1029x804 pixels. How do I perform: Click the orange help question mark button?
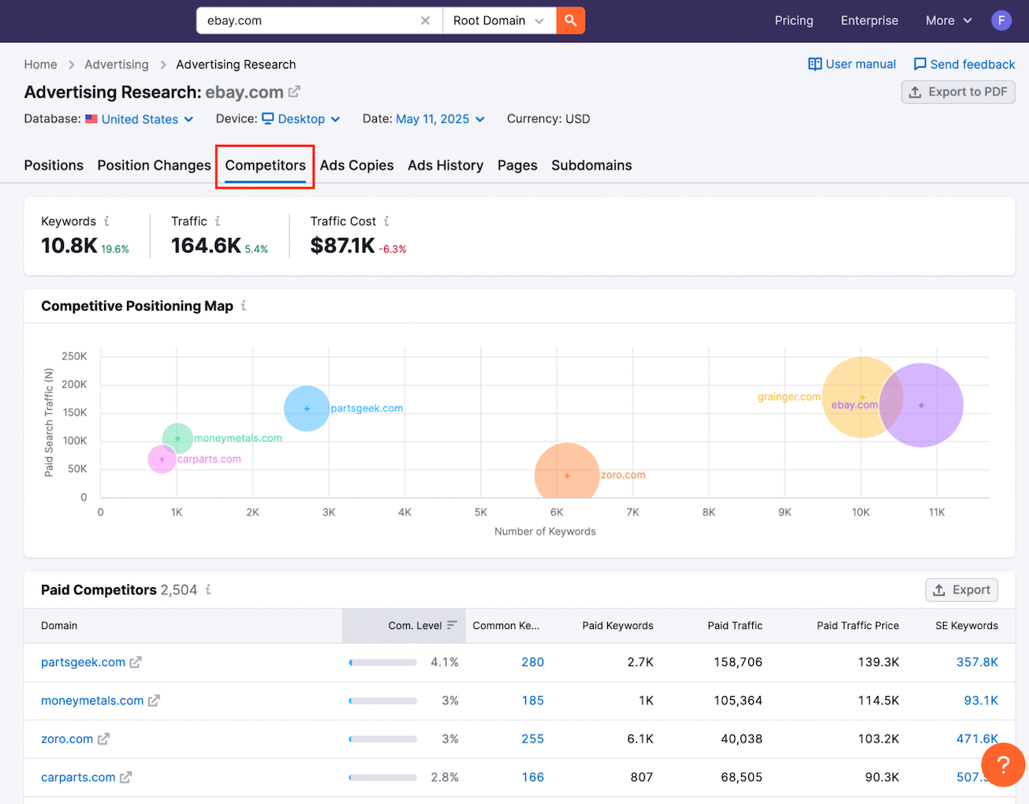pyautogui.click(x=1002, y=765)
